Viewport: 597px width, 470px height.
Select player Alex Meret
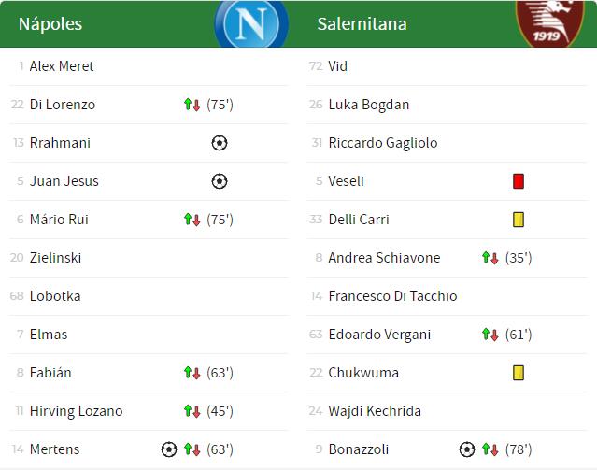click(62, 66)
